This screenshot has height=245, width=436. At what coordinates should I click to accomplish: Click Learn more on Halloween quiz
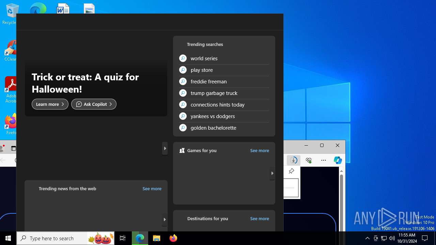click(x=50, y=104)
